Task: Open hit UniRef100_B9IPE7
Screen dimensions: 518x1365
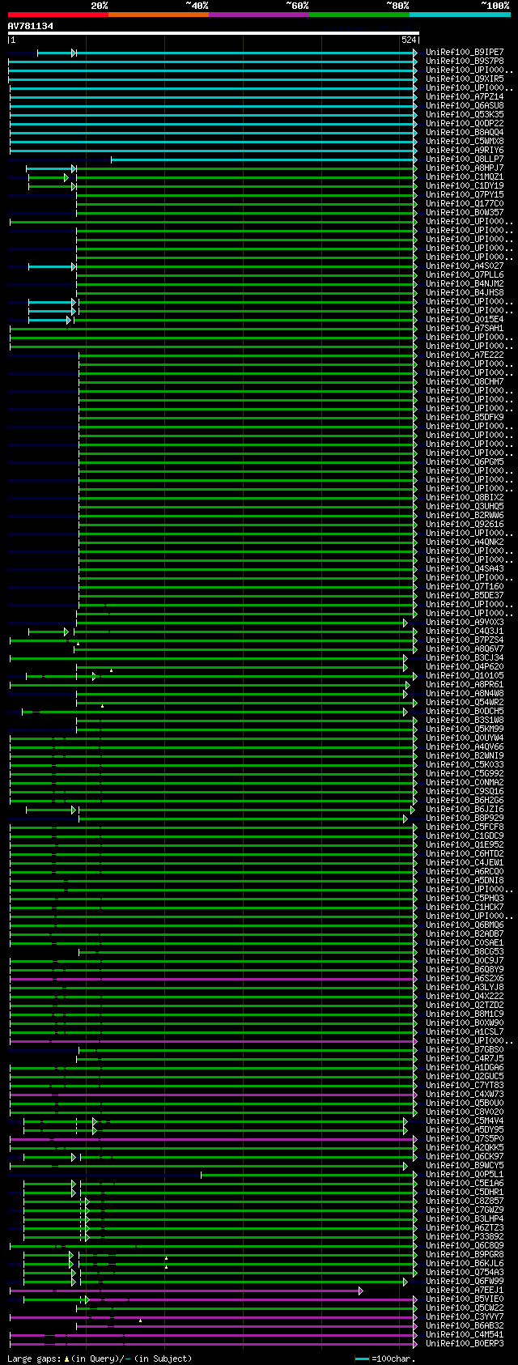Action: 465,53
